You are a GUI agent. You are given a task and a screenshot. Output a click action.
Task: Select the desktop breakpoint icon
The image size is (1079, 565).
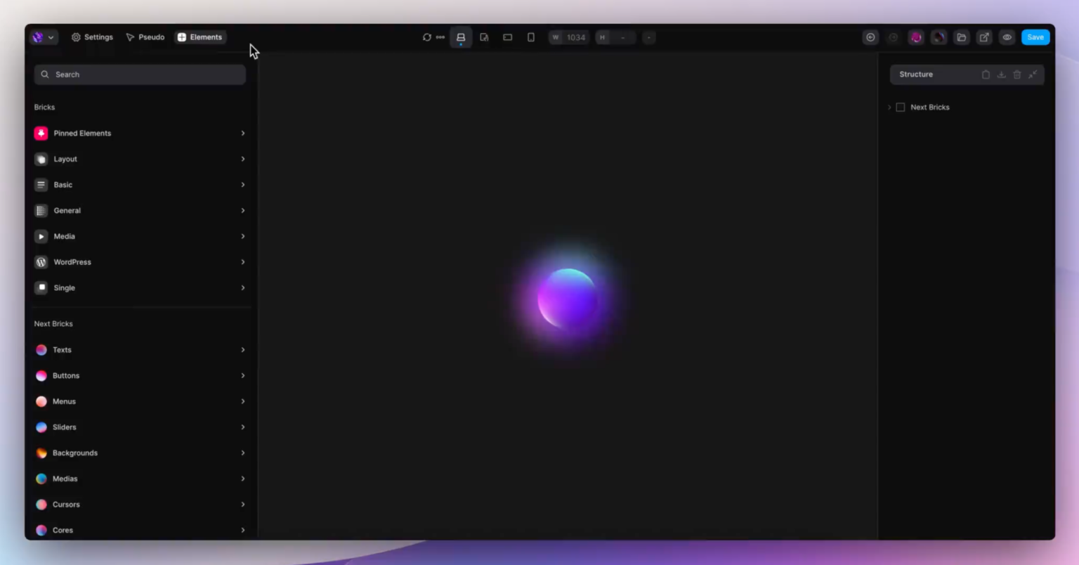tap(461, 37)
